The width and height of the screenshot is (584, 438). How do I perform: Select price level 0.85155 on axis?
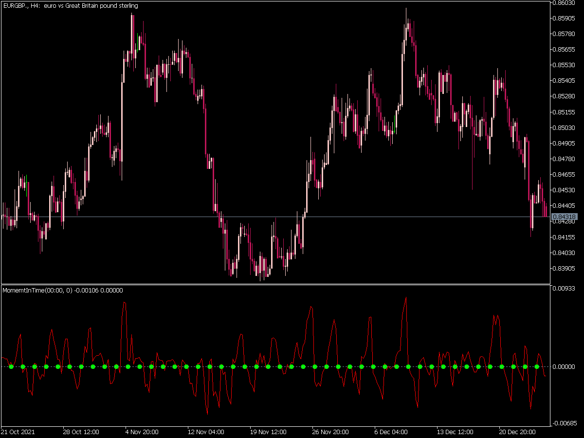coord(565,112)
